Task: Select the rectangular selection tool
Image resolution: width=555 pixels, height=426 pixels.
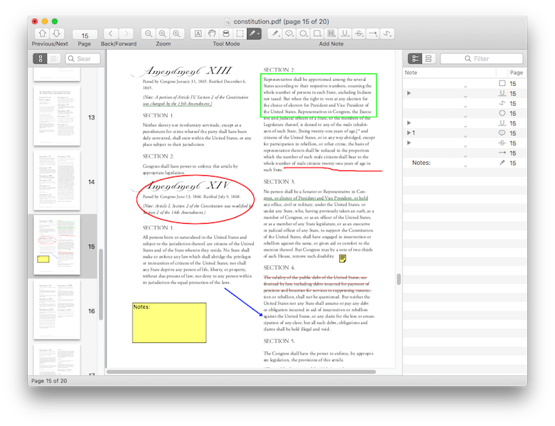Action: point(241,33)
